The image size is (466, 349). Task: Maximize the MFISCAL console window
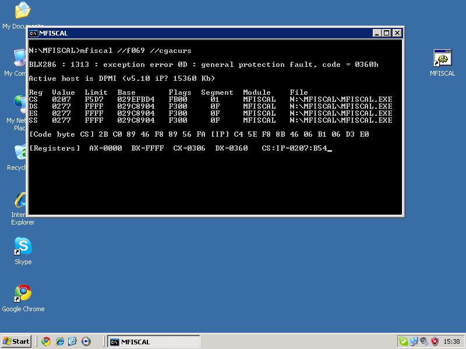[386, 33]
